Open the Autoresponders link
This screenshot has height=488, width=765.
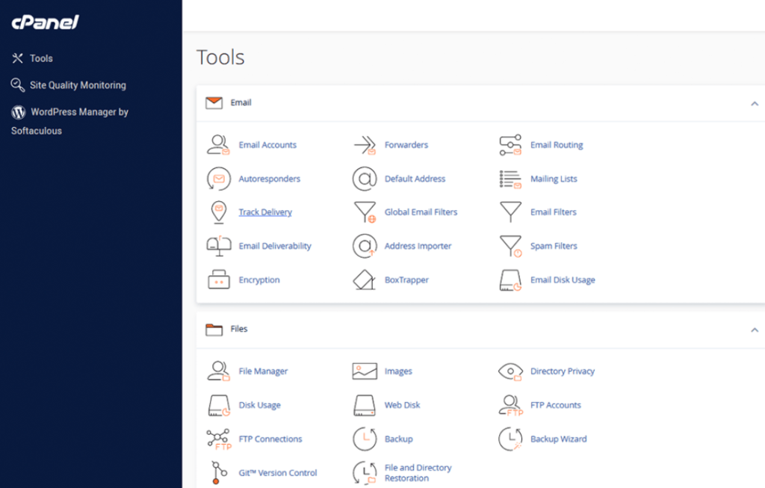click(x=269, y=179)
